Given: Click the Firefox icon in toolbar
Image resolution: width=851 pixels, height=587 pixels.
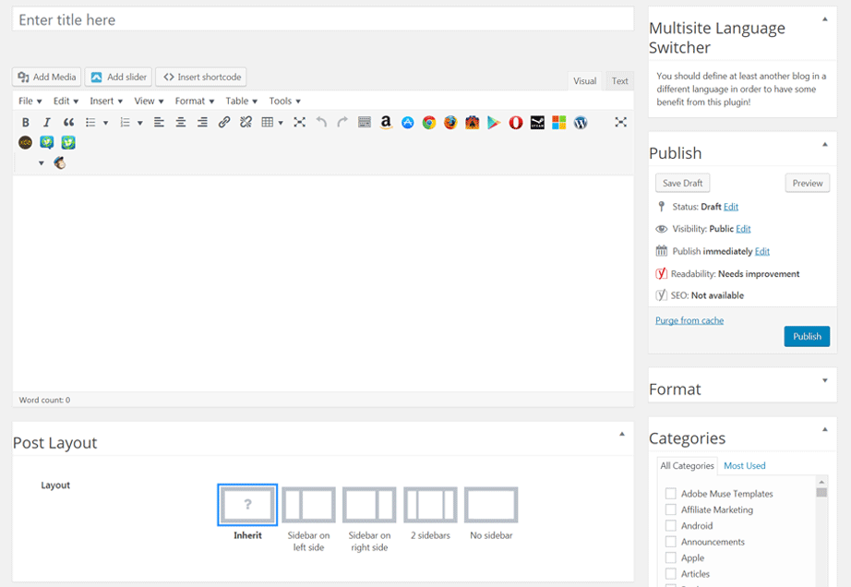Looking at the screenshot, I should tap(450, 123).
